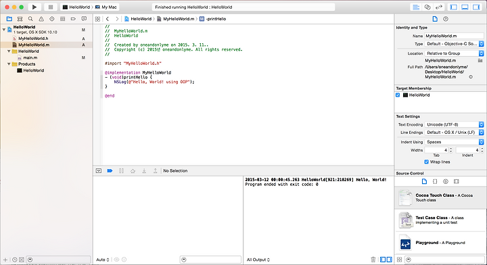Image resolution: width=487 pixels, height=265 pixels.
Task: Toggle the Wrap lines checkbox
Action: [x=426, y=162]
